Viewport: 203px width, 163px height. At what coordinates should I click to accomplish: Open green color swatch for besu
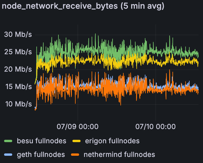[x=8, y=141]
